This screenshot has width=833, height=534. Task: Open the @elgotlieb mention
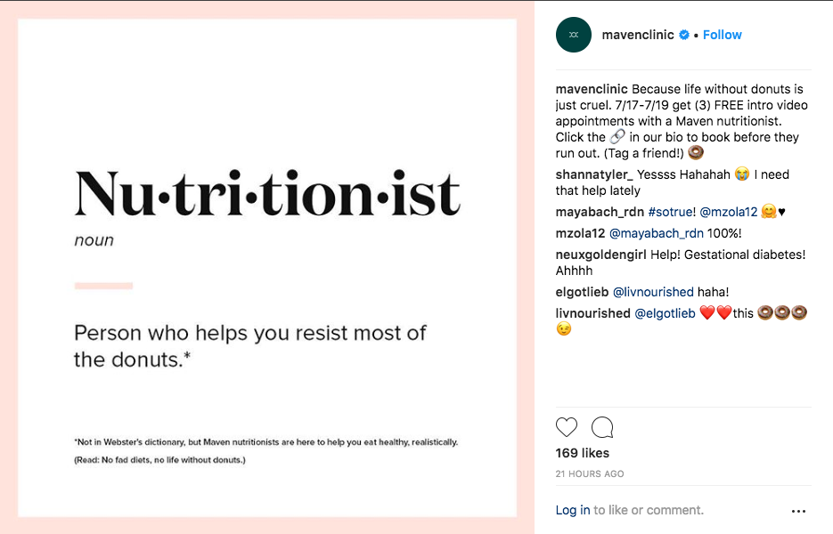tap(666, 313)
